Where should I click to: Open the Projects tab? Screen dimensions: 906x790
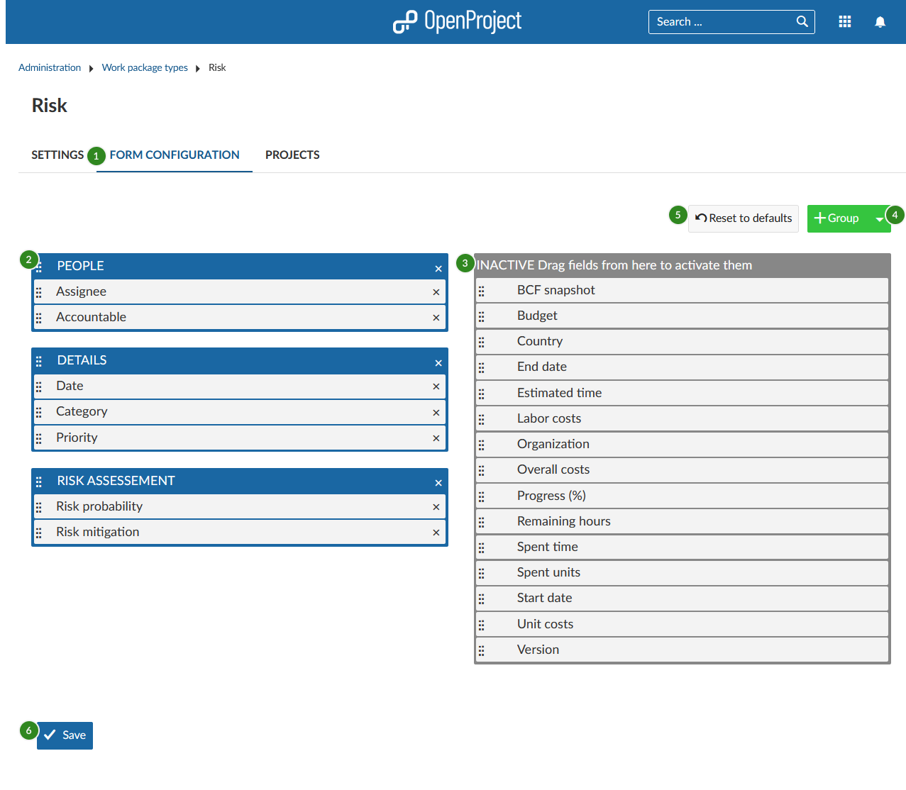292,155
